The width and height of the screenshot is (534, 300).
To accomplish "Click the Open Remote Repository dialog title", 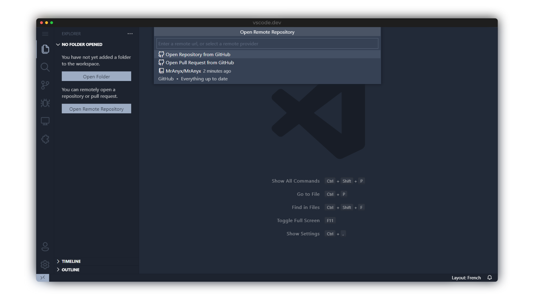I will (x=267, y=32).
